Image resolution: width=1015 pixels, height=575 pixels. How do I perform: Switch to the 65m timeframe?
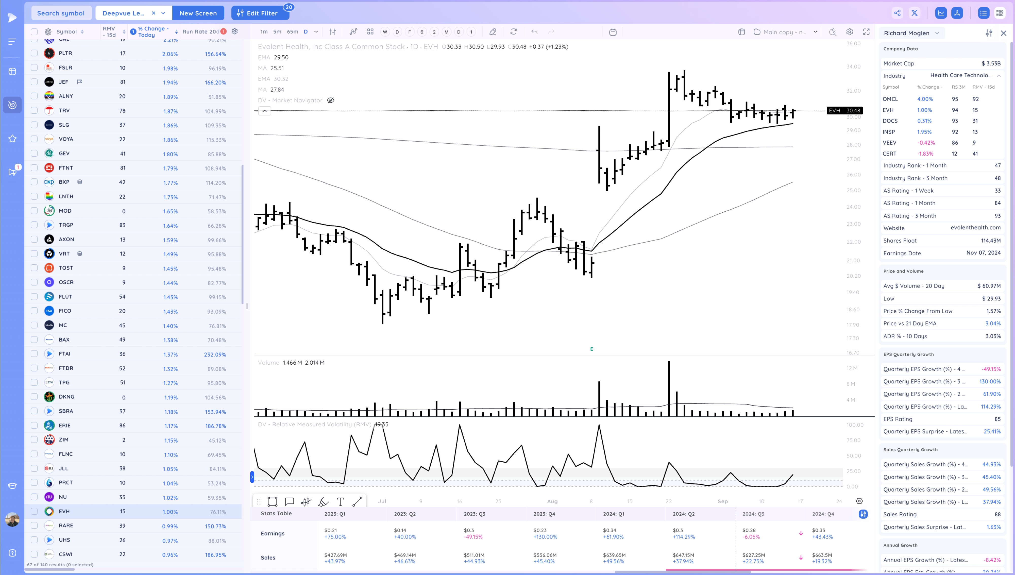[x=292, y=32]
